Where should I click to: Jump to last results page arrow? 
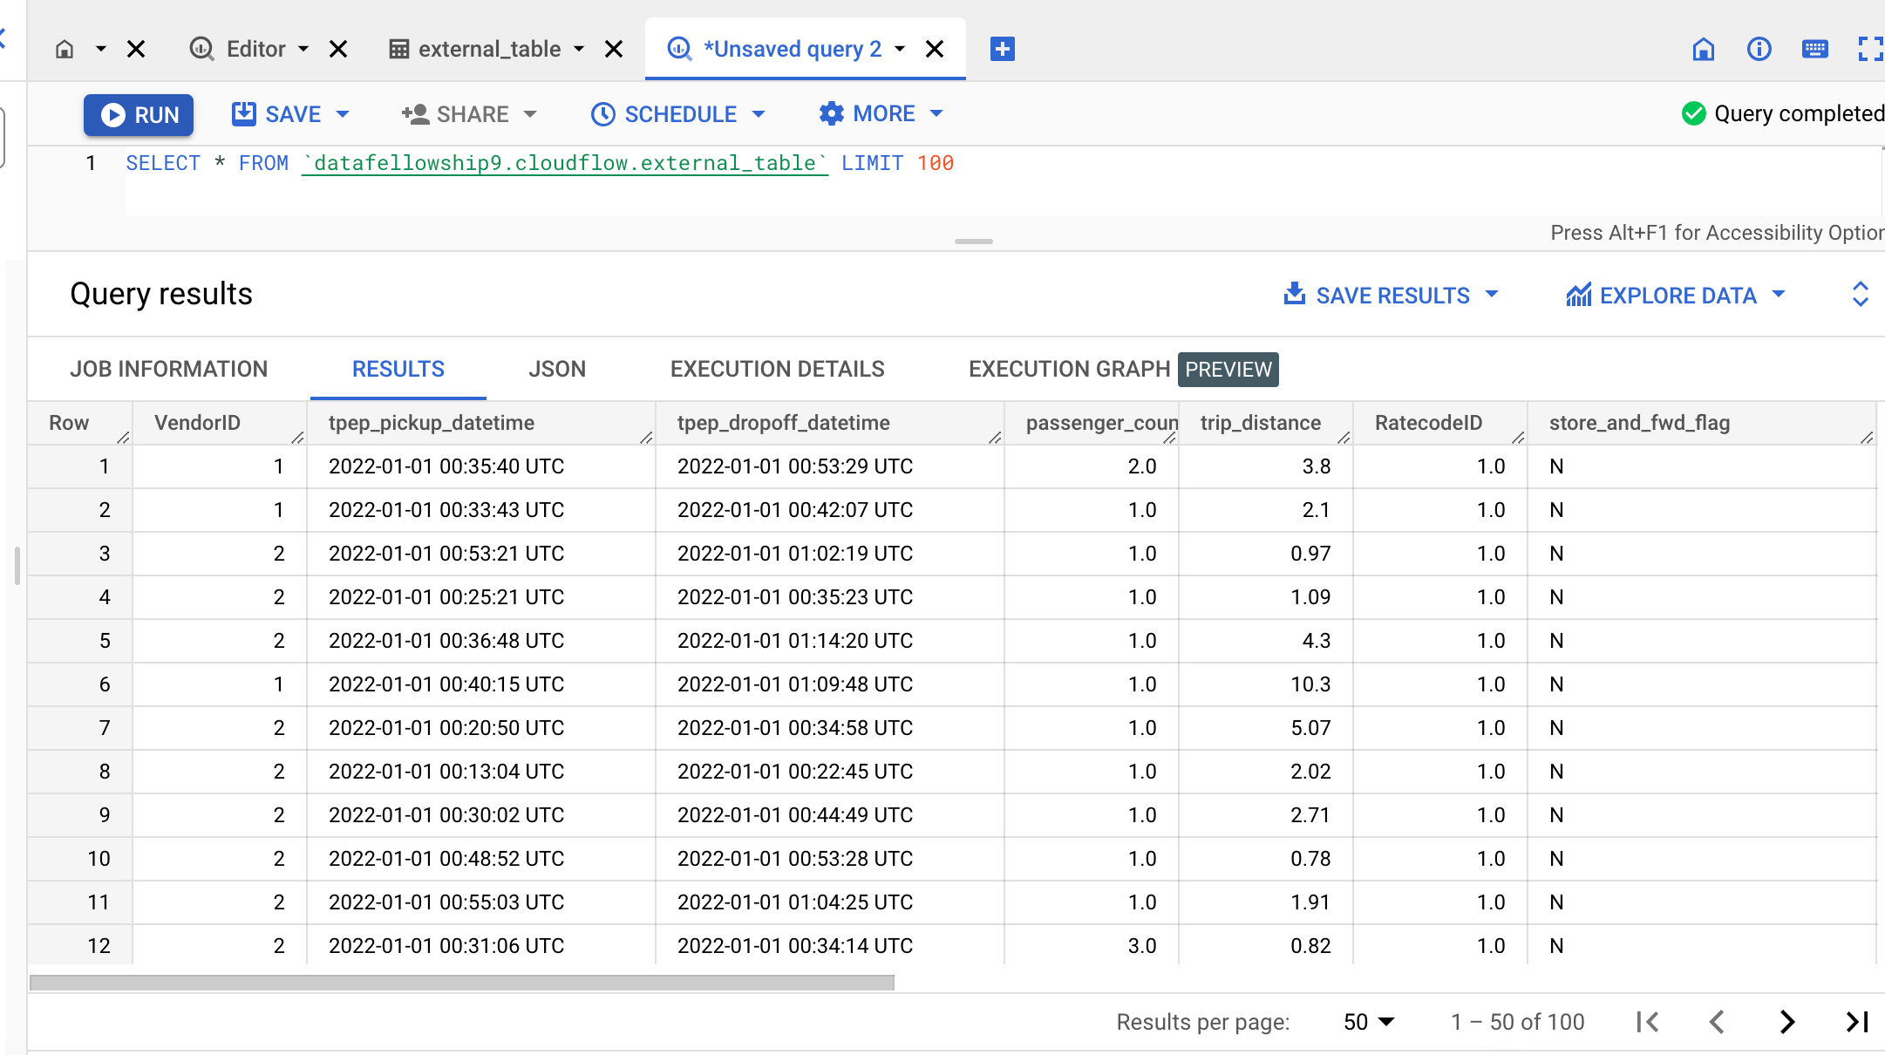click(1855, 1021)
